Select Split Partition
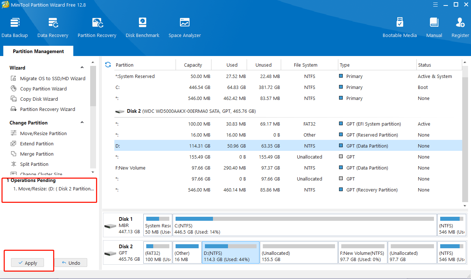The image size is (471, 279). coord(29,164)
